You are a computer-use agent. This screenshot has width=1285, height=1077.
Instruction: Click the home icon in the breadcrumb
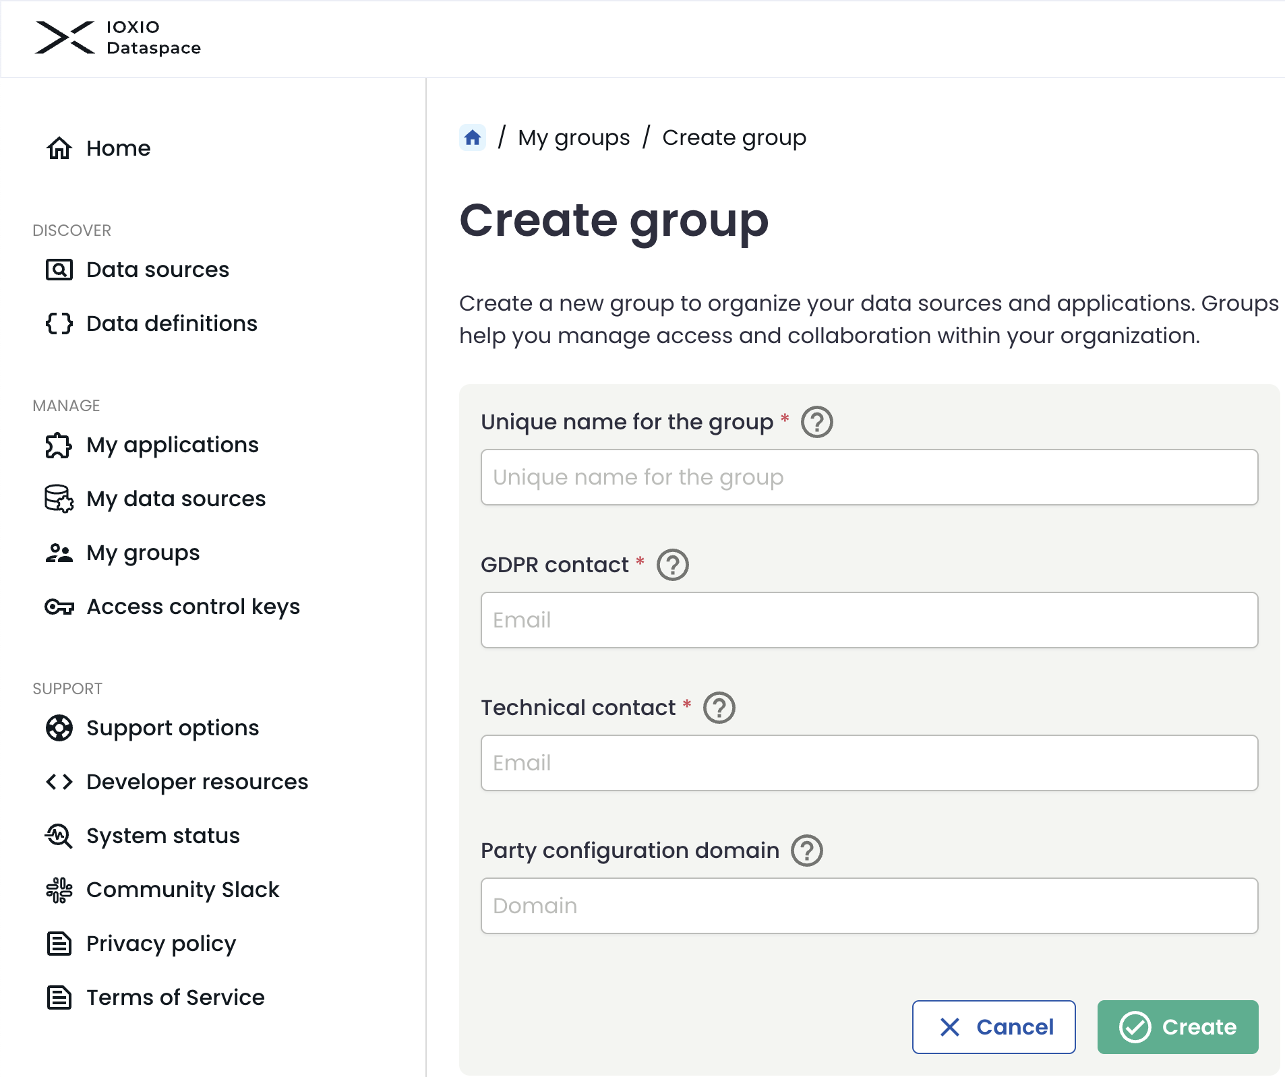click(x=472, y=137)
